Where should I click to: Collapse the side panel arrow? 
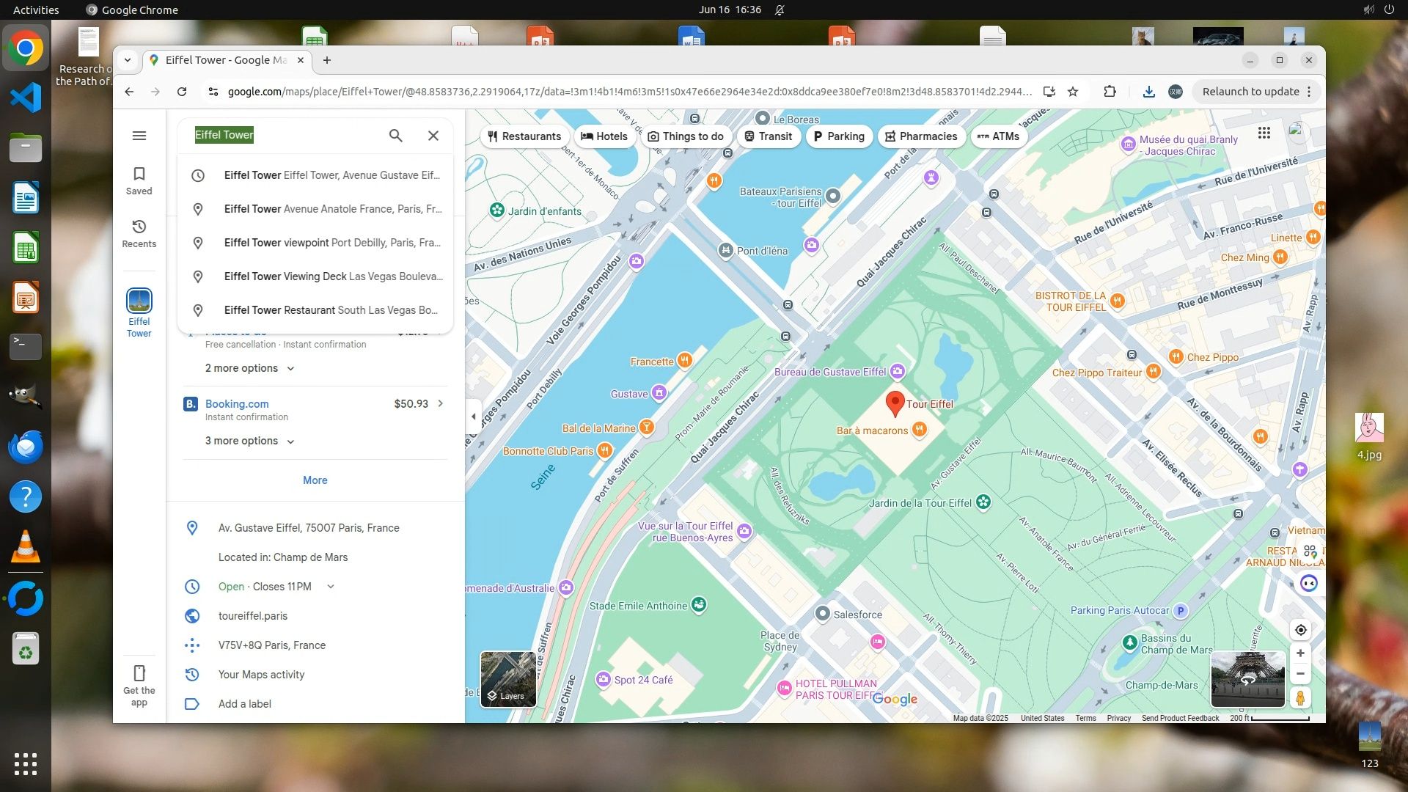[473, 417]
